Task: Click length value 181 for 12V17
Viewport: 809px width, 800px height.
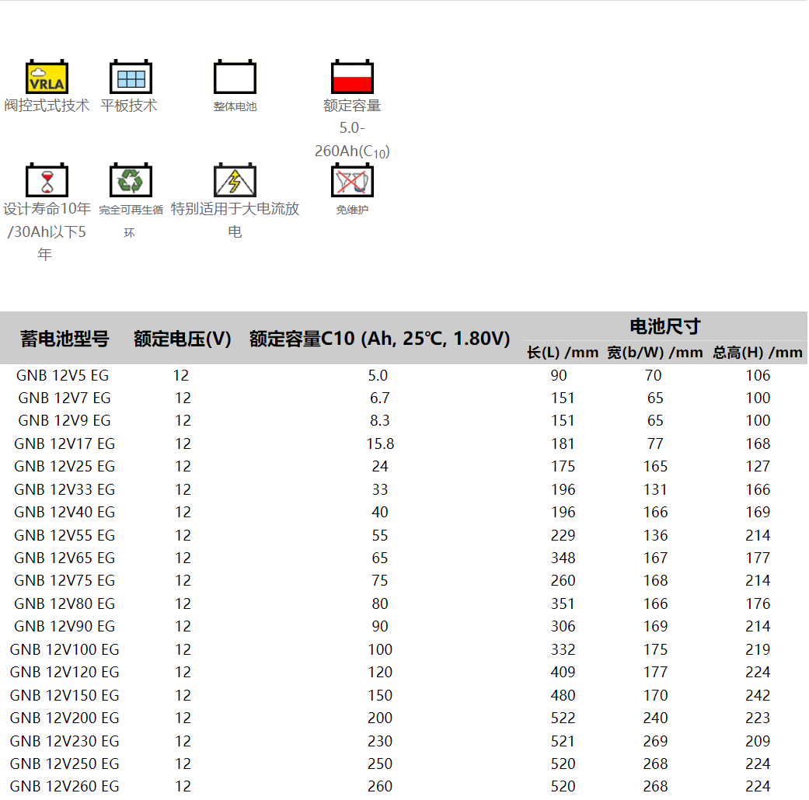Action: coord(563,443)
